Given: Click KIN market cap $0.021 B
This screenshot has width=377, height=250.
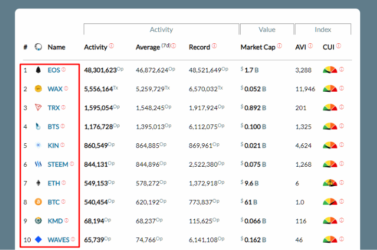Looking at the screenshot, I should click(x=254, y=145).
